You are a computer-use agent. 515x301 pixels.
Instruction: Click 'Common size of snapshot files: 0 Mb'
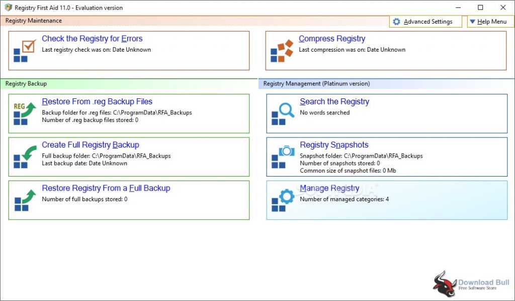348,171
